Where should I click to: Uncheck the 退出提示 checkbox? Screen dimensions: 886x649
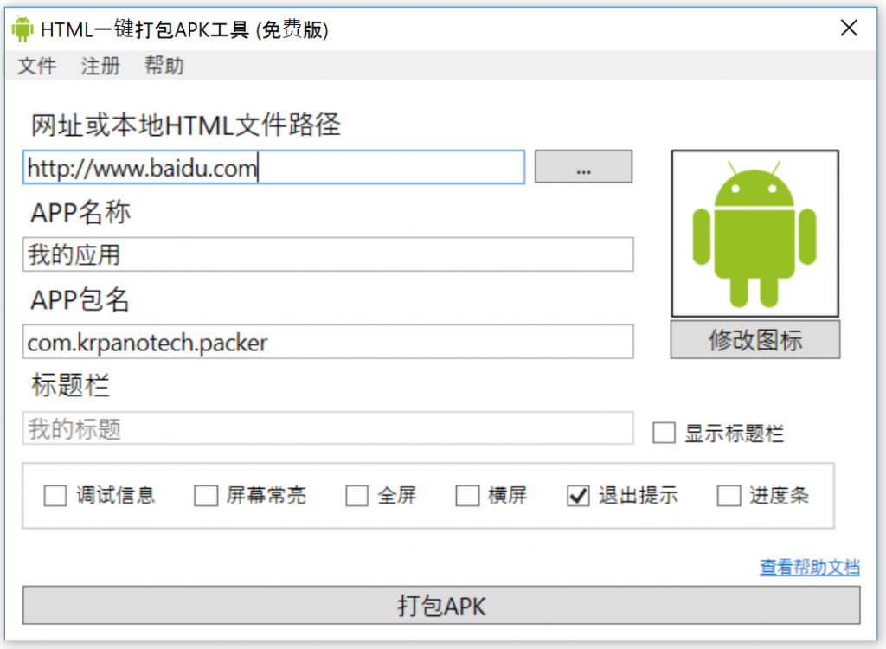tap(578, 495)
